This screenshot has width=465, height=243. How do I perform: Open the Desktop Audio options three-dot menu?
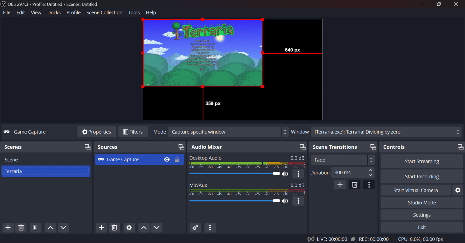coord(298,174)
